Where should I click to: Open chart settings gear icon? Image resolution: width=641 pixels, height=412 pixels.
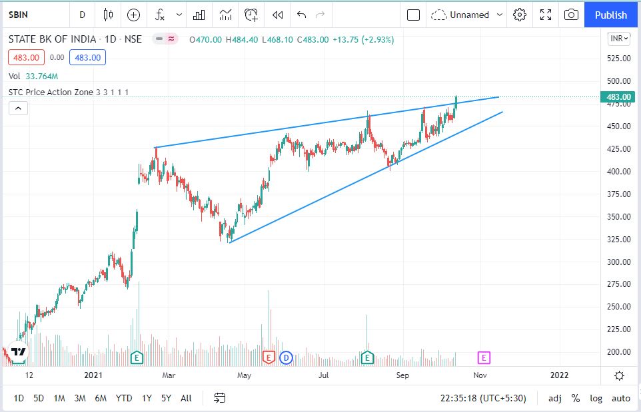(x=520, y=15)
